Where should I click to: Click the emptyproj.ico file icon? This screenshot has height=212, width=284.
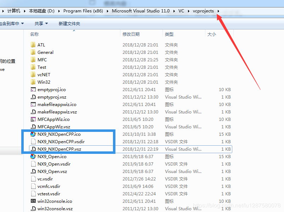33,90
